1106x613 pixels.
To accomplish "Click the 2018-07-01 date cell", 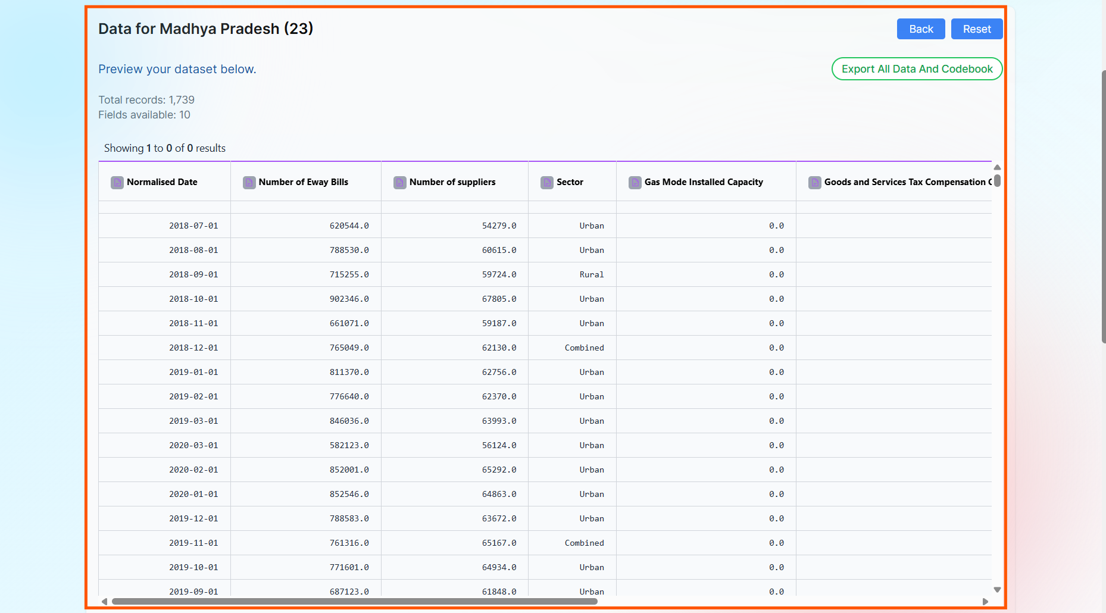I will [193, 226].
